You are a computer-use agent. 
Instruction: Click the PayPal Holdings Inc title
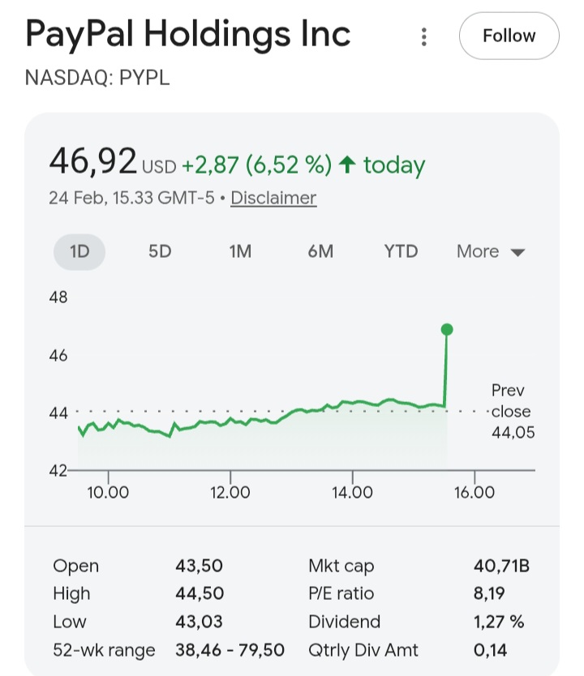(x=188, y=34)
